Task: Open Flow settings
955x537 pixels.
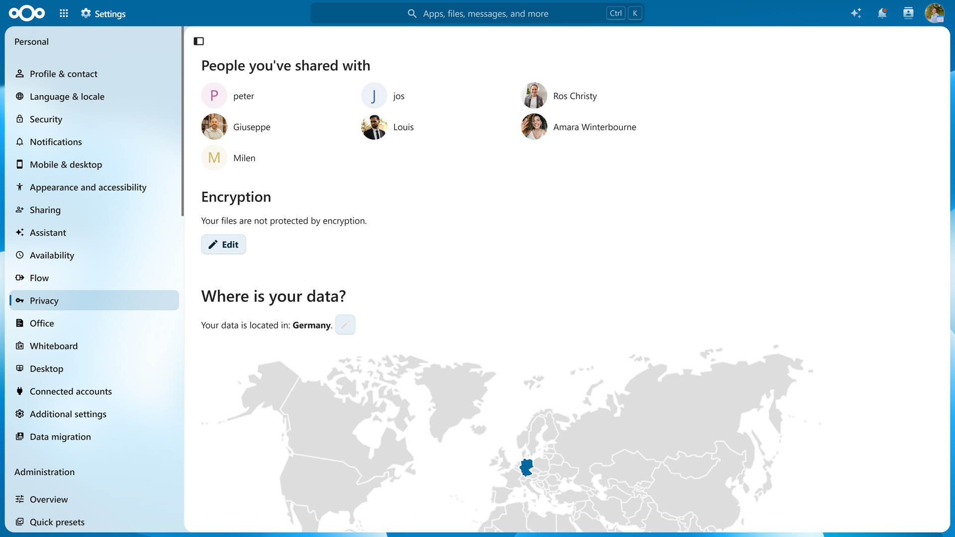Action: tap(94, 278)
